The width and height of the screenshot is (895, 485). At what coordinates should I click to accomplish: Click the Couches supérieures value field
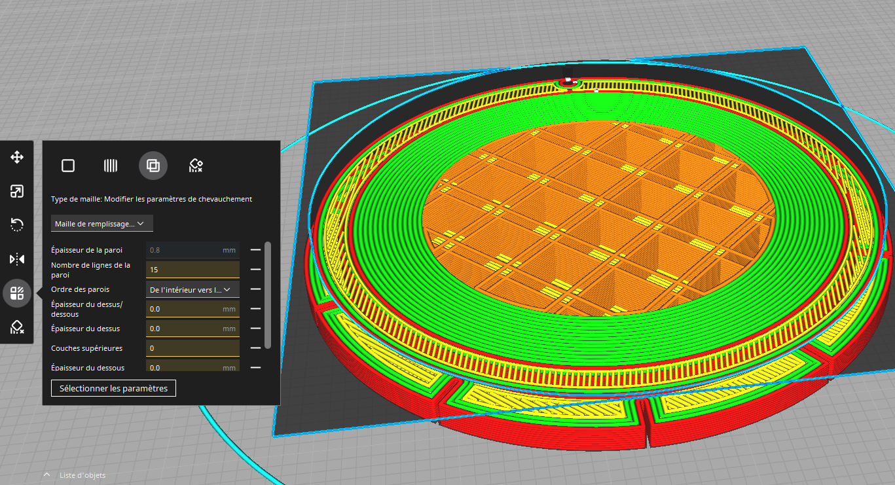pyautogui.click(x=192, y=348)
